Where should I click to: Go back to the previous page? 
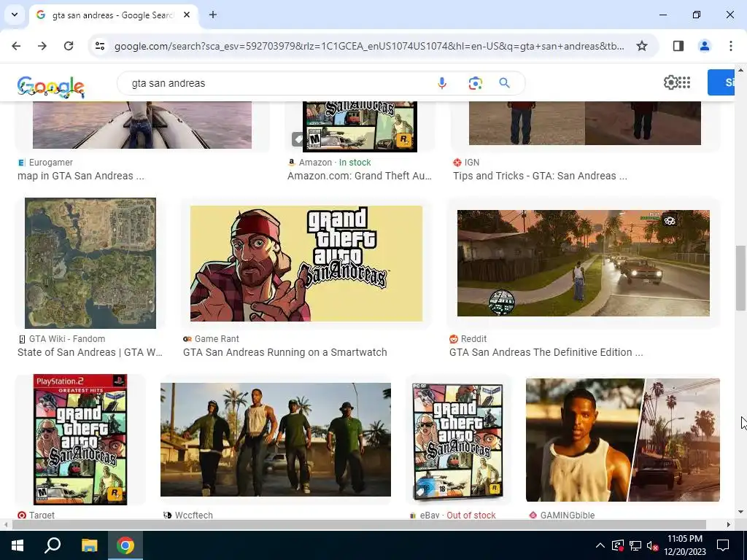[16, 46]
